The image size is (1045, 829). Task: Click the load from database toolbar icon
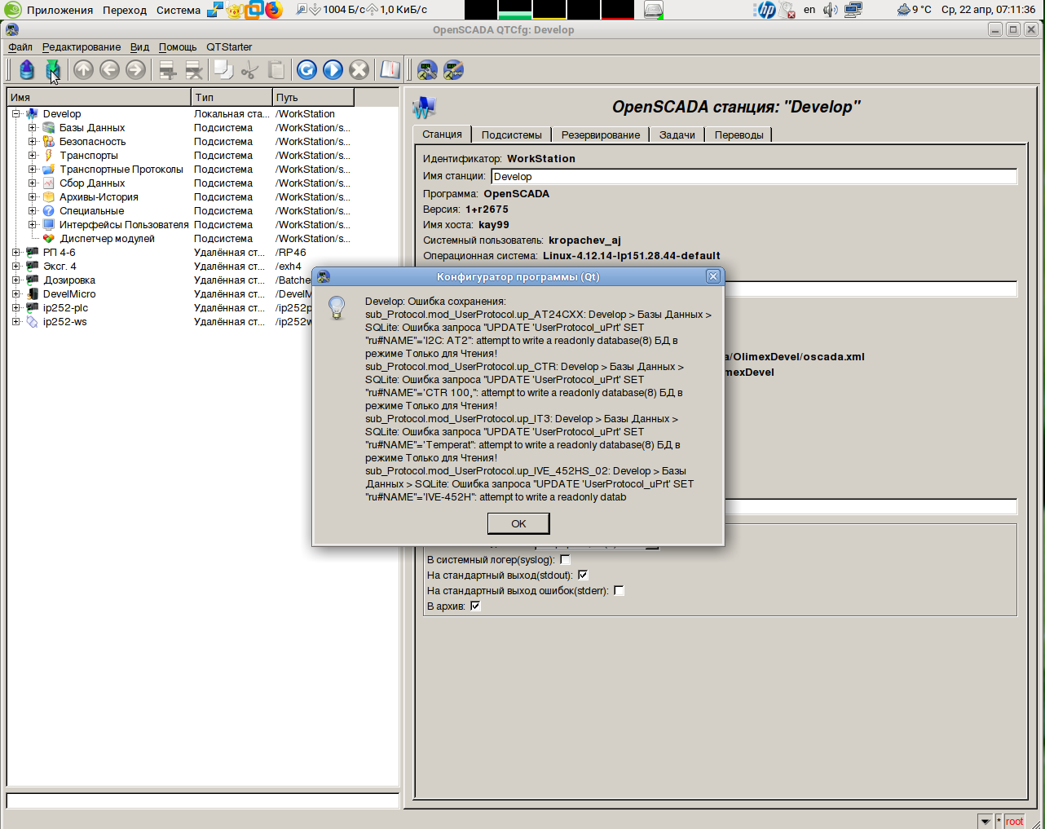pyautogui.click(x=27, y=70)
